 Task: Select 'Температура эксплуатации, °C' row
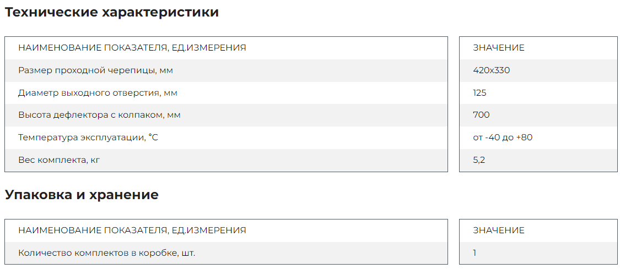coord(226,138)
